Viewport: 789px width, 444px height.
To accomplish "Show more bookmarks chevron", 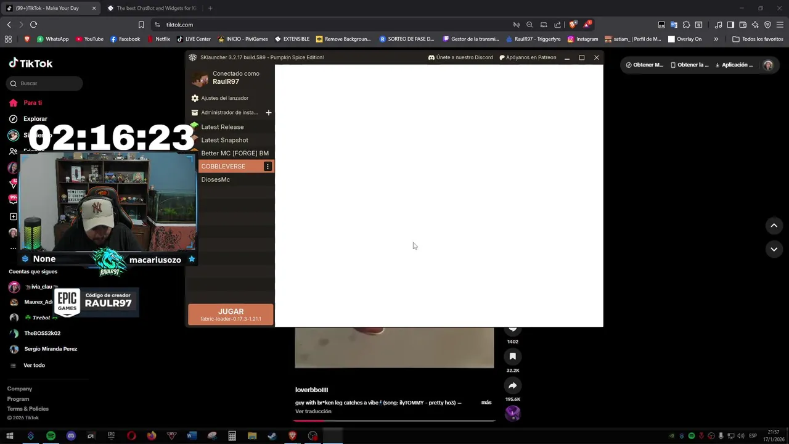I will 716,39.
